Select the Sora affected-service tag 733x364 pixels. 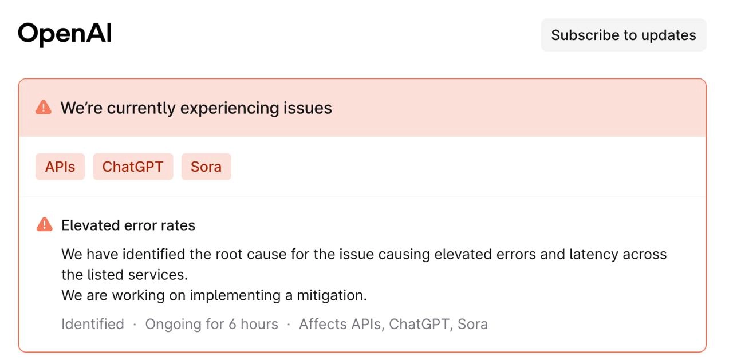pyautogui.click(x=206, y=167)
